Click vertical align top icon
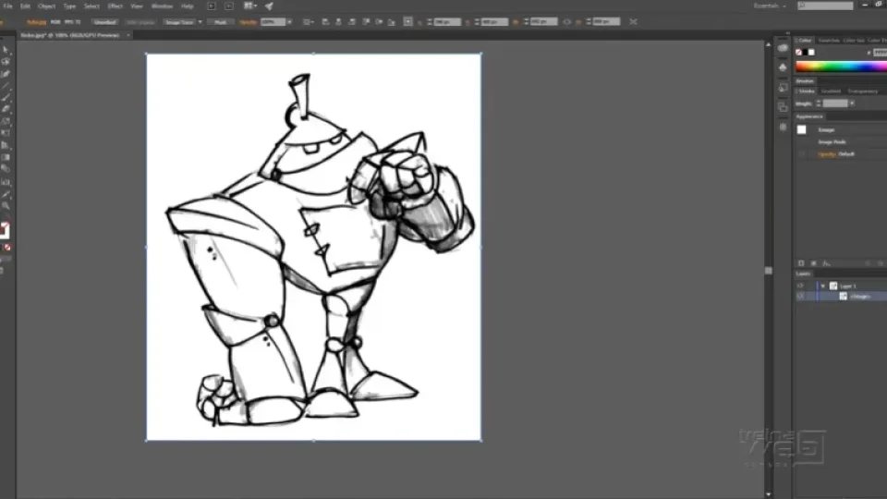The width and height of the screenshot is (887, 499). click(x=366, y=22)
